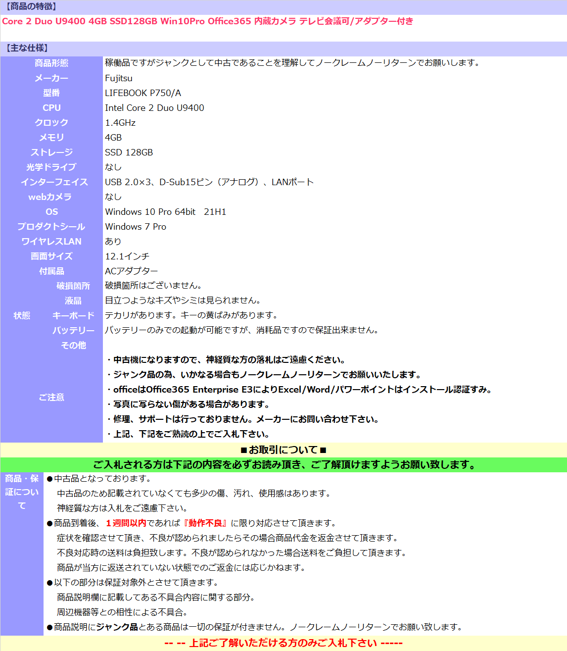
Task: Select the Intel Core 2 Duo U9400 value
Action: click(154, 108)
